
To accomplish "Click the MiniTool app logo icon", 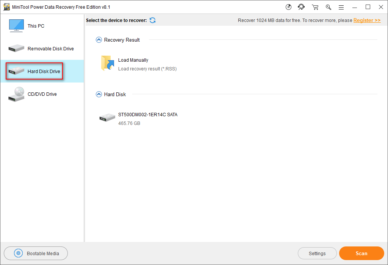I will 6,7.
